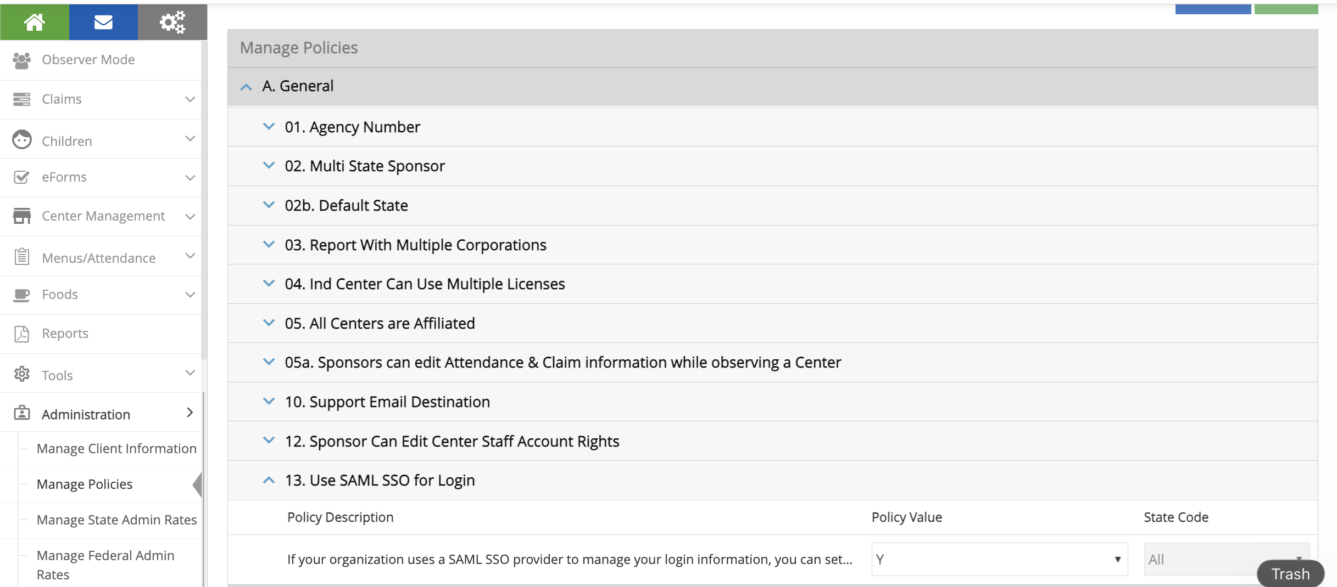1337x587 pixels.
Task: Click the Tools gear icon
Action: [x=21, y=374]
